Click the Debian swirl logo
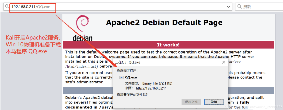 (x=83, y=24)
